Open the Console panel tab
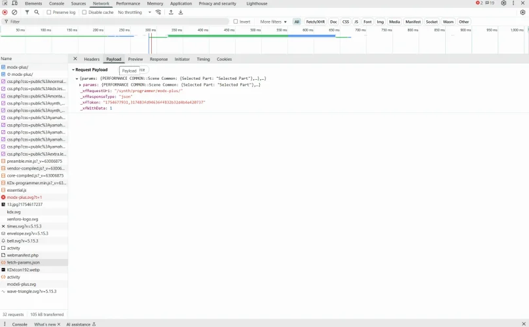The width and height of the screenshot is (529, 327). [x=20, y=324]
